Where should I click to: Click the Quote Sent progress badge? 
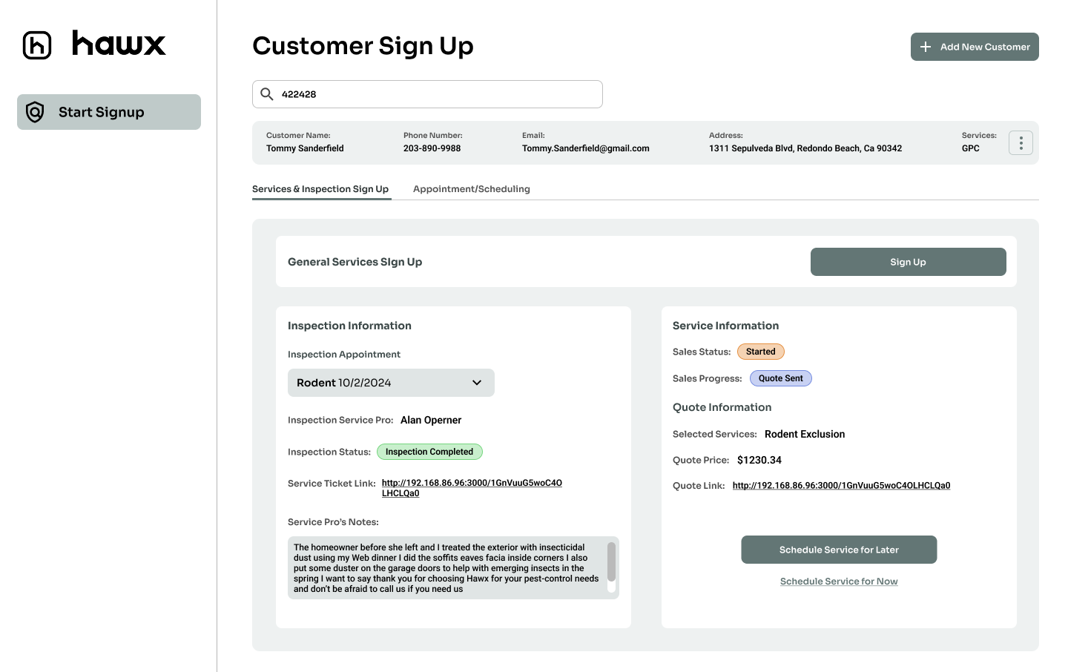pyautogui.click(x=781, y=378)
